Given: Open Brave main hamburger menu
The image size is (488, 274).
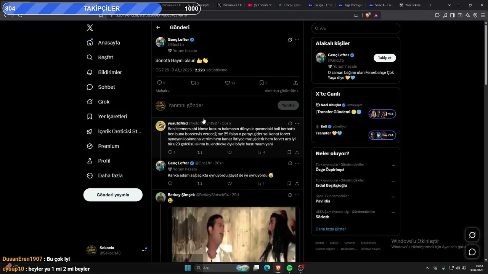Looking at the screenshot, I should click(483, 15).
